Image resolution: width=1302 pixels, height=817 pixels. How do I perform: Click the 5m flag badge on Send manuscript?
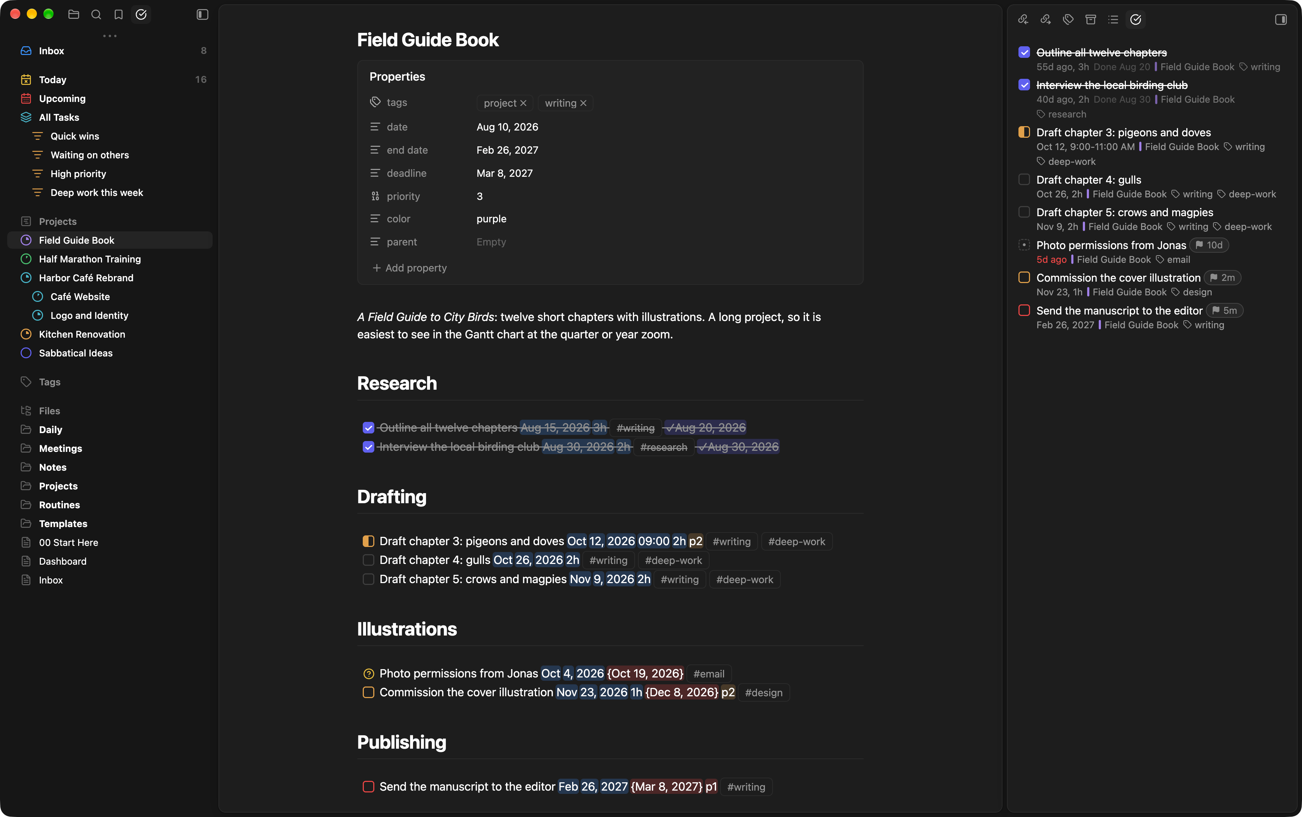click(x=1224, y=311)
